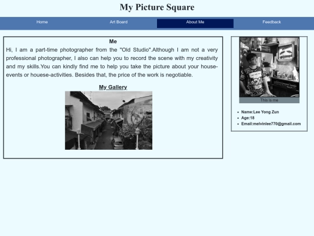Screen dimensions: 314x236
Task: Click the portrait photo of the photographer
Action: [269, 67]
